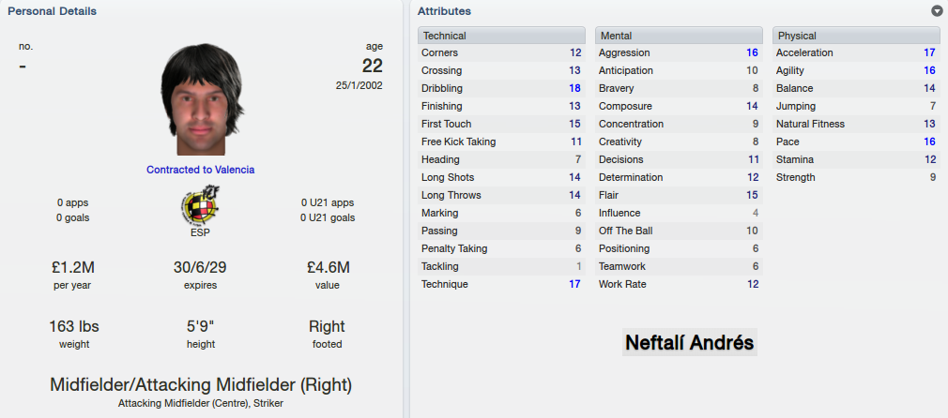Select the Technical attributes header
This screenshot has width=948, height=418.
[501, 36]
